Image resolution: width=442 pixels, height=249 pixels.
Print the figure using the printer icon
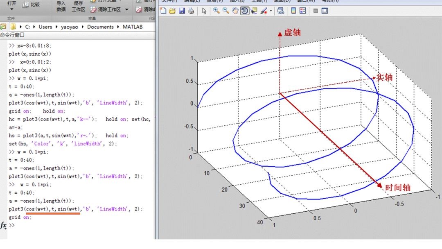[191, 11]
